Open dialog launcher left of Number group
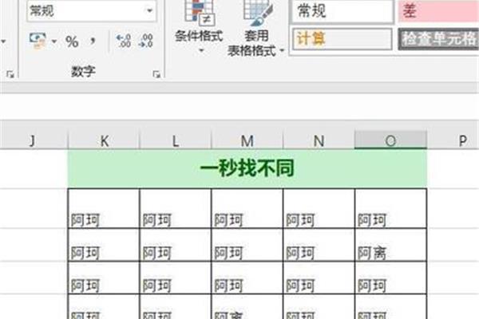Image resolution: width=479 pixels, height=319 pixels. tap(10, 74)
